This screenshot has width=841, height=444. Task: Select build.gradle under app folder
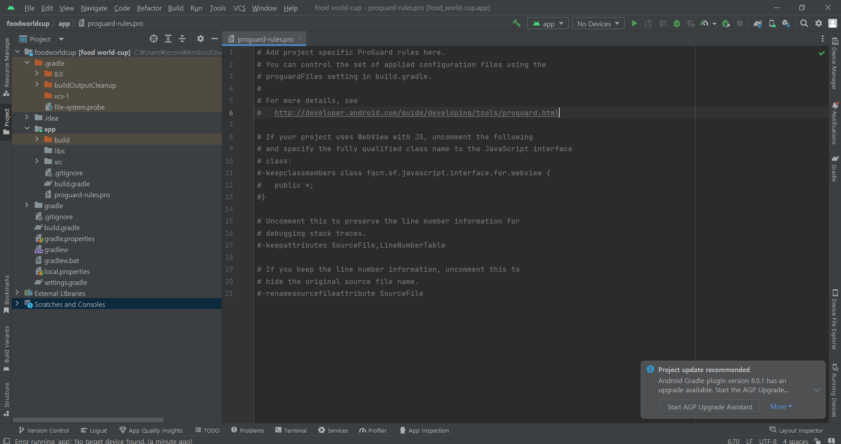point(72,184)
